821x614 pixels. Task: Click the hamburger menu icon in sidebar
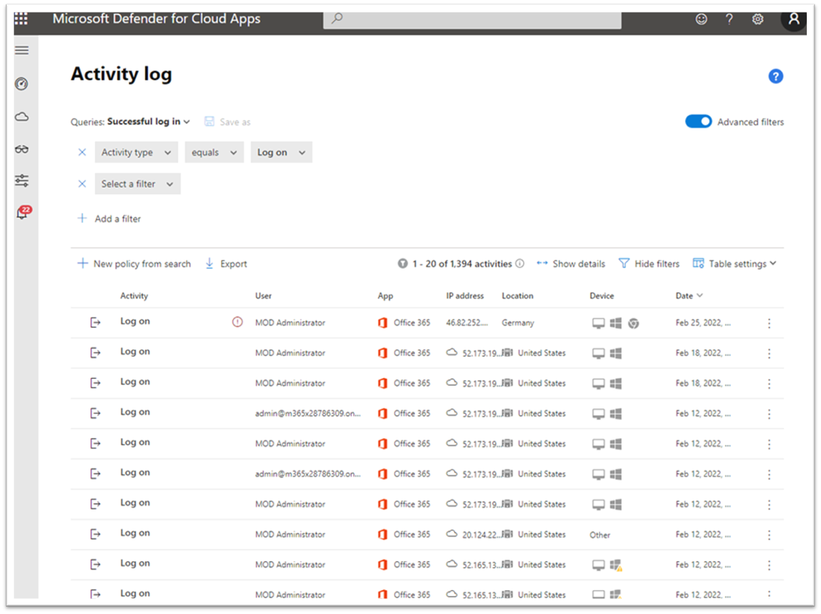click(22, 51)
